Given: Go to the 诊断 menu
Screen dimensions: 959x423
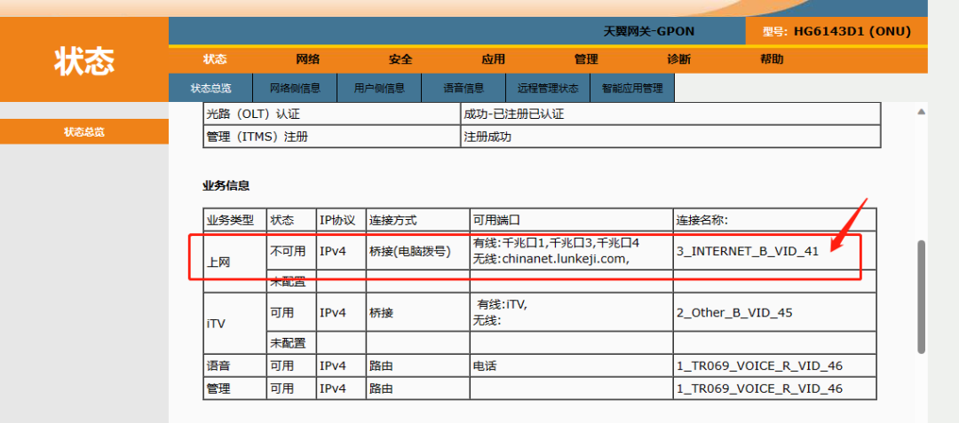Looking at the screenshot, I should pos(678,59).
